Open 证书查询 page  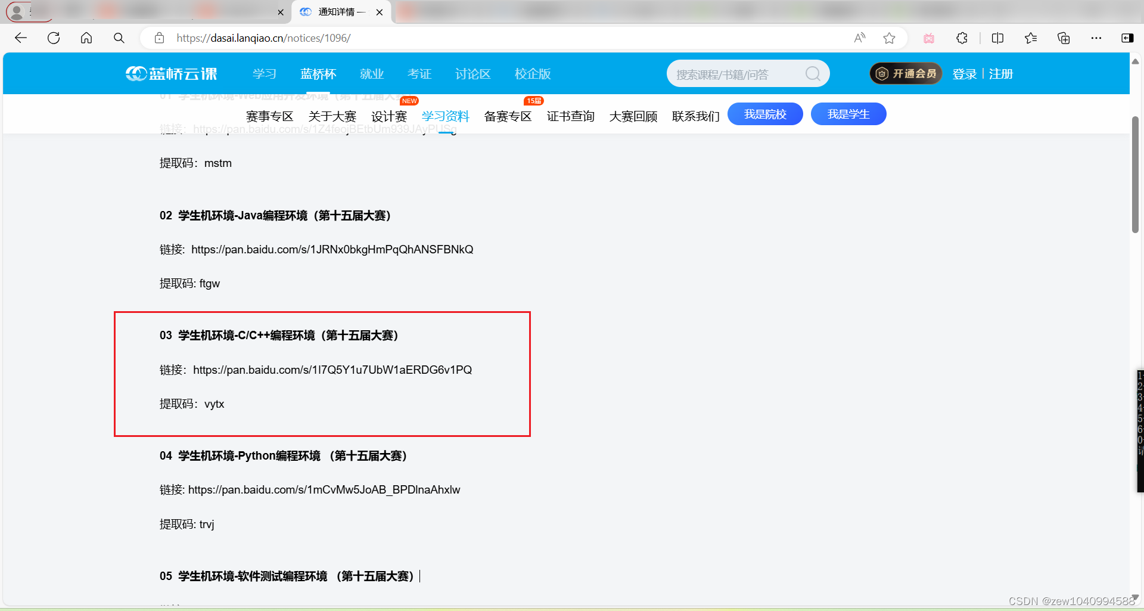click(x=571, y=116)
